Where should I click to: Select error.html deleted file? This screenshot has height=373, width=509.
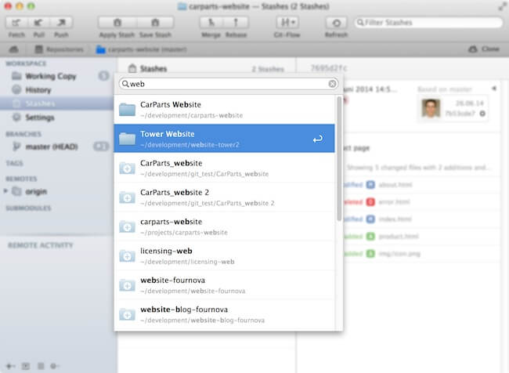tap(393, 201)
